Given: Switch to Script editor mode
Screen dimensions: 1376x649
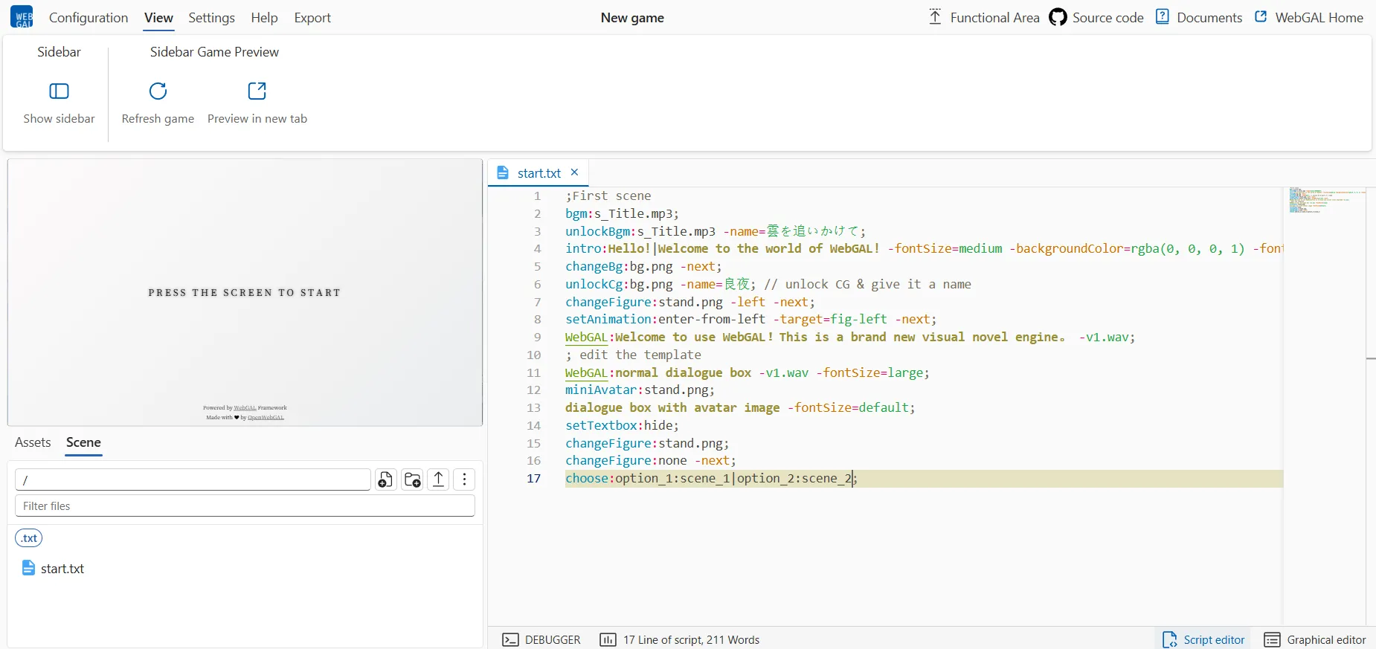Looking at the screenshot, I should coord(1203,639).
